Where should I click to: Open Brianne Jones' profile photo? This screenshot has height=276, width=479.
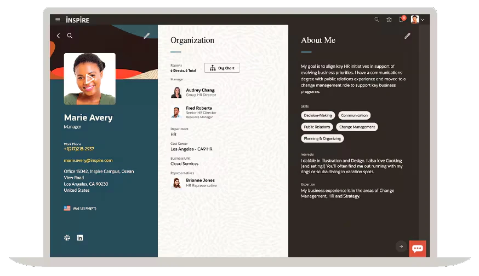[176, 183]
